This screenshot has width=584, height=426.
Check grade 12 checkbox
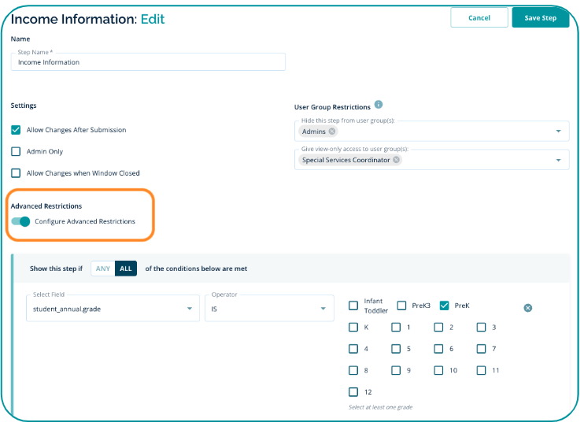point(353,391)
